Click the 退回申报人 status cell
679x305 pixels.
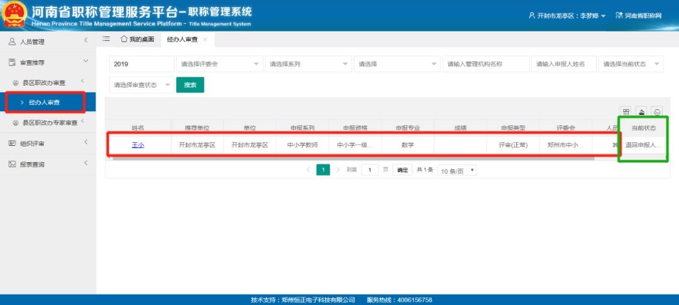[x=644, y=145]
